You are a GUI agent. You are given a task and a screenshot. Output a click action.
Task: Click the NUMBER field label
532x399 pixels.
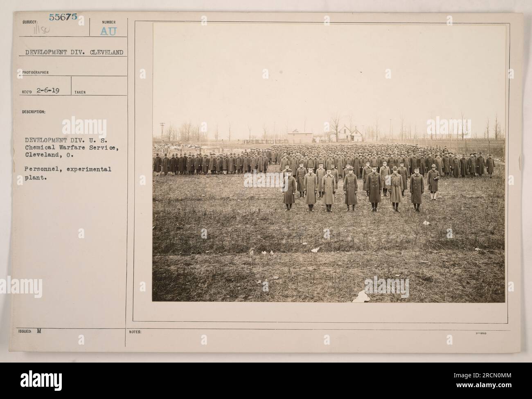tap(109, 22)
